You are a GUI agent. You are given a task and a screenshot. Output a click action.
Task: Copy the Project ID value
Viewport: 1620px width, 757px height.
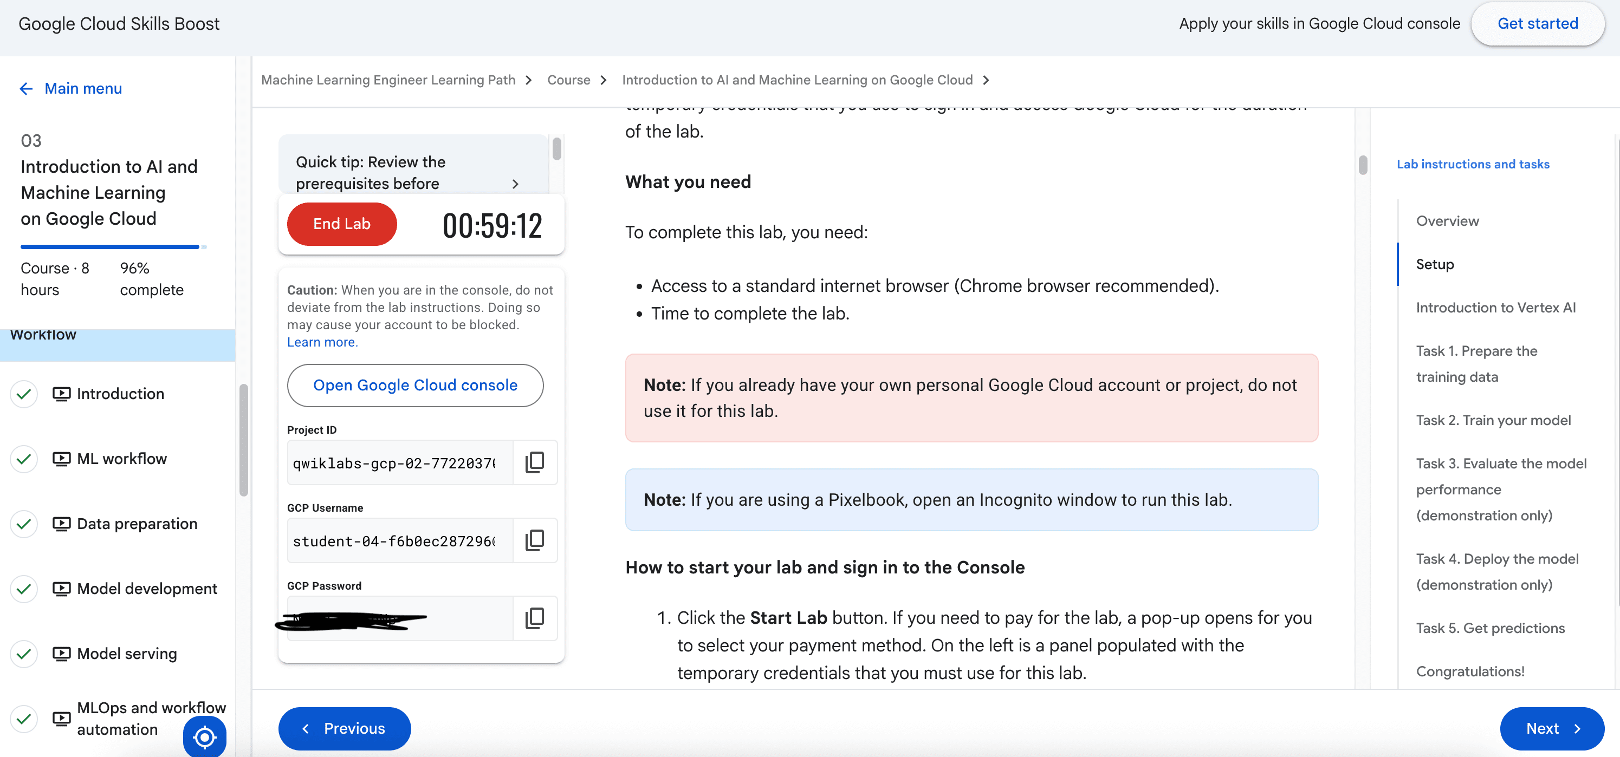click(535, 462)
